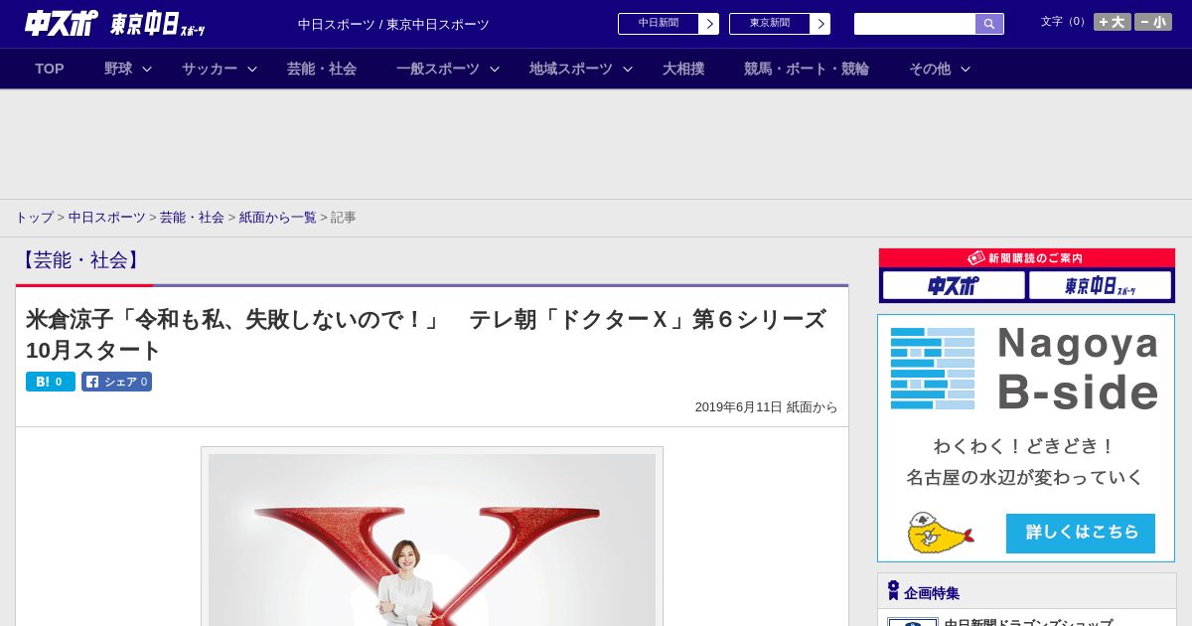Viewport: 1192px width, 626px height.
Task: Click the arrow next to 中日新聞
Action: [709, 24]
